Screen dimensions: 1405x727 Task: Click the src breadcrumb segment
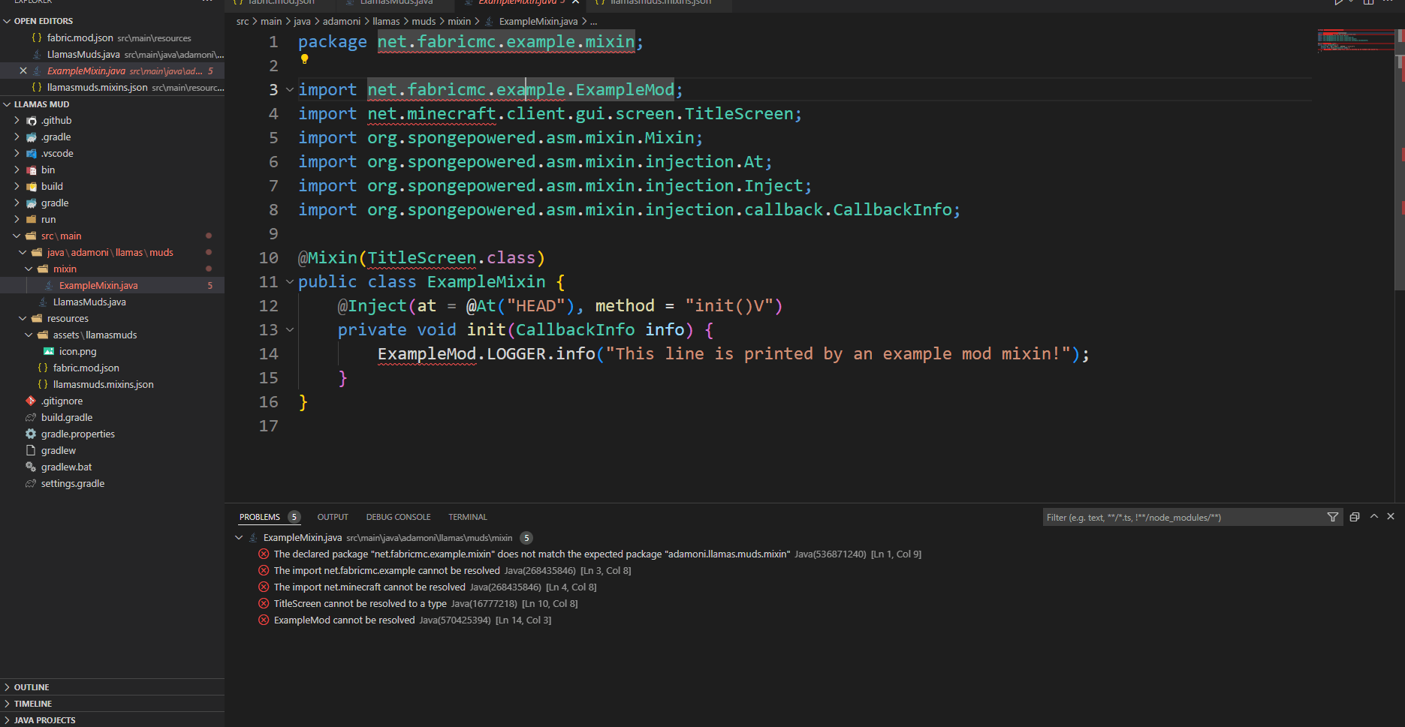click(x=243, y=22)
